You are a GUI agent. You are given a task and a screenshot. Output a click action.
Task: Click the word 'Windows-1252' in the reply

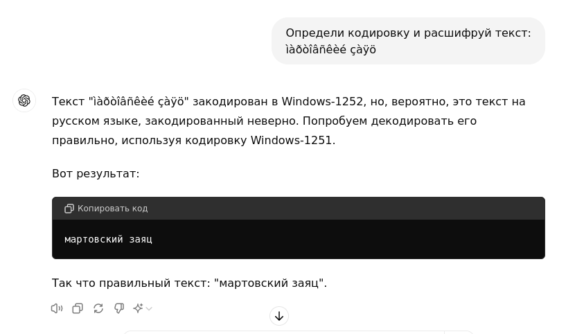point(322,102)
